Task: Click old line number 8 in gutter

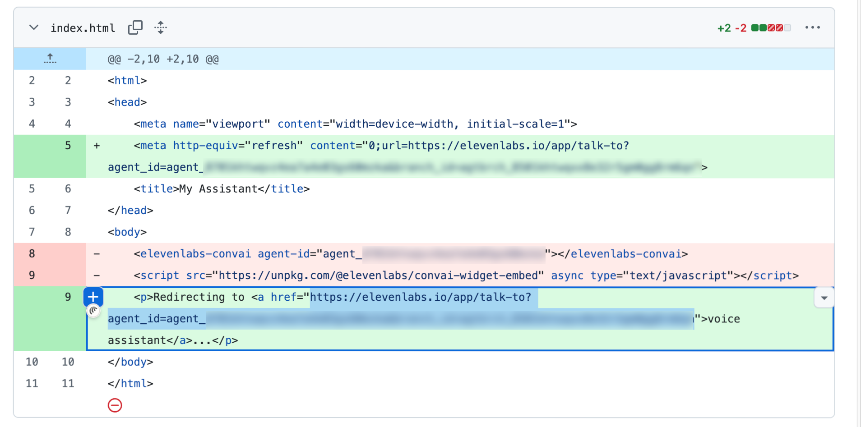Action: (x=32, y=254)
